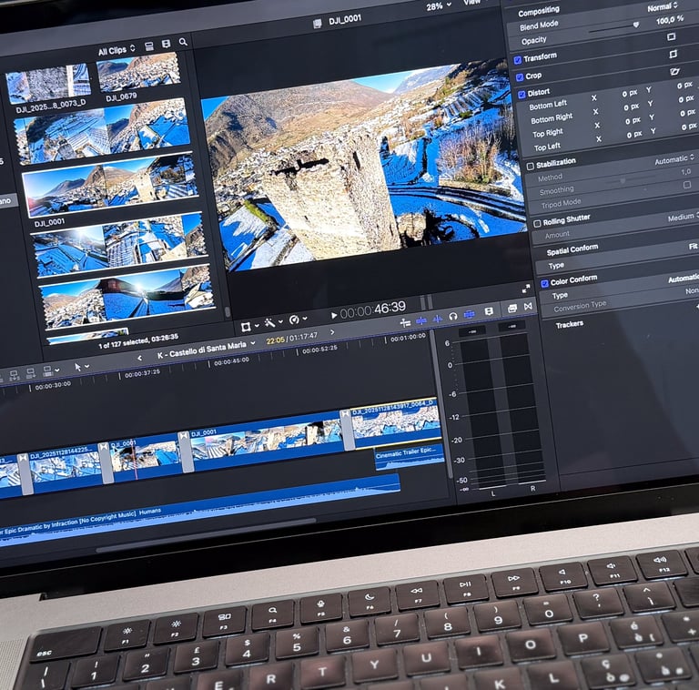This screenshot has height=690, width=699.
Task: Open the 28% viewer zoom dropdown
Action: pos(439,6)
